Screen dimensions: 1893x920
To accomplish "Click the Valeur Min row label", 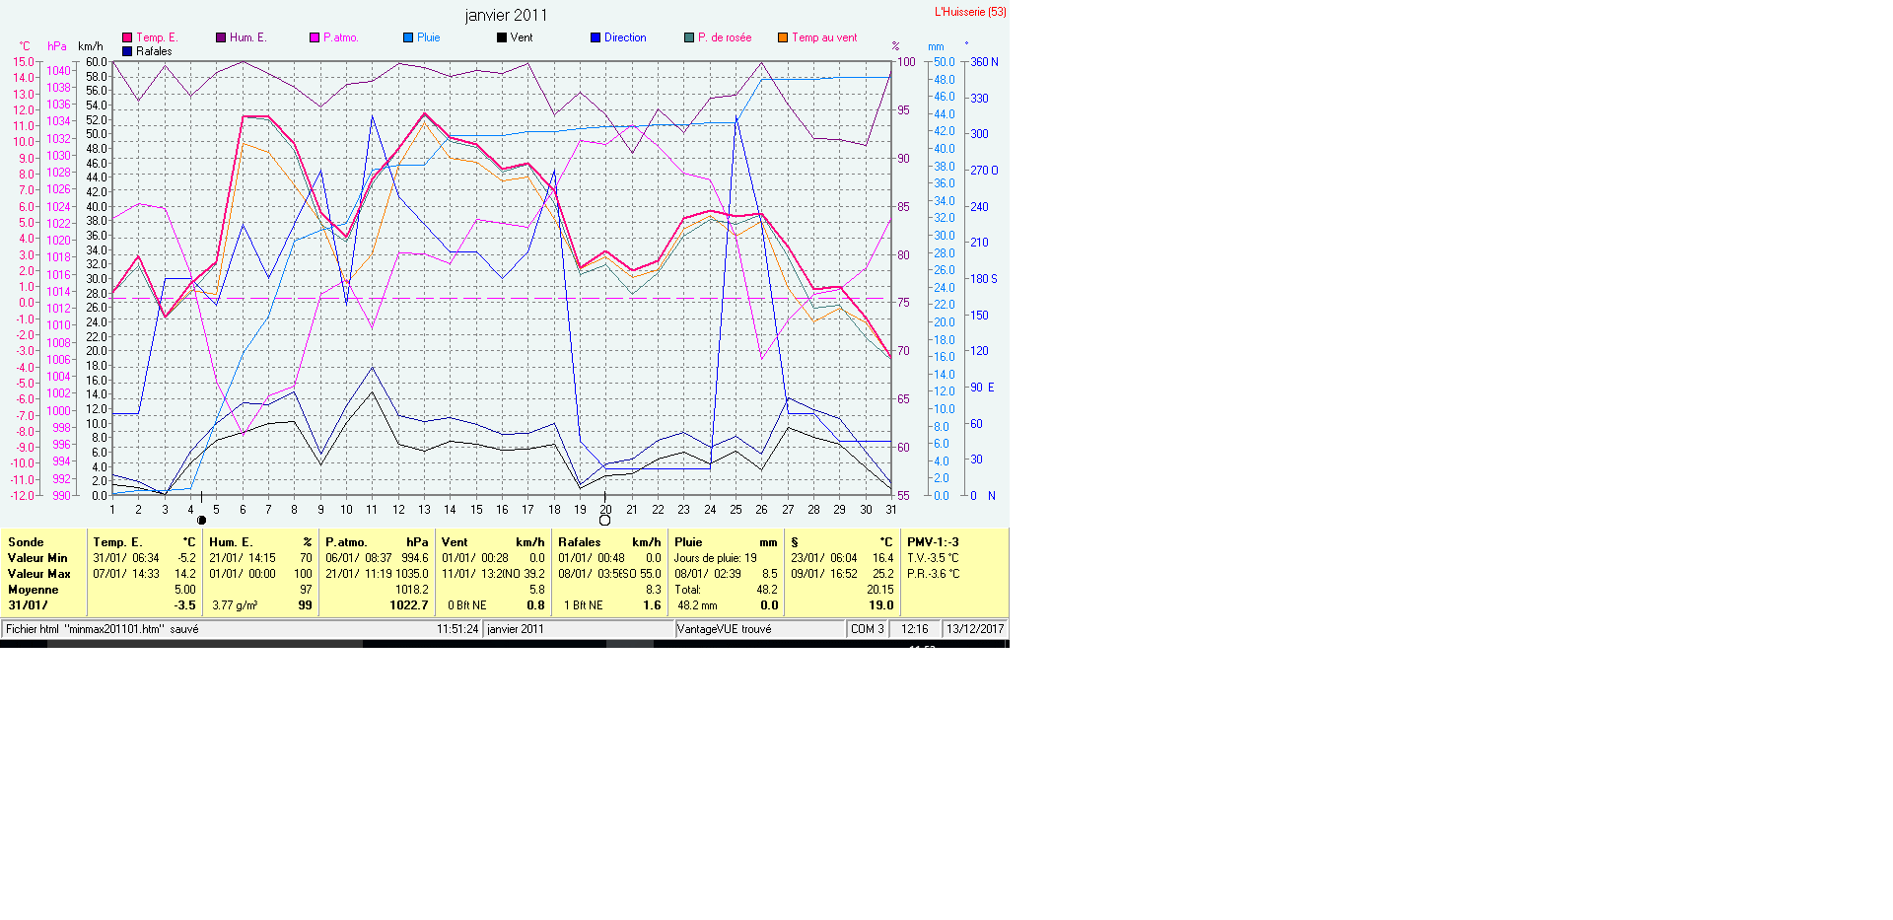I will pyautogui.click(x=37, y=558).
